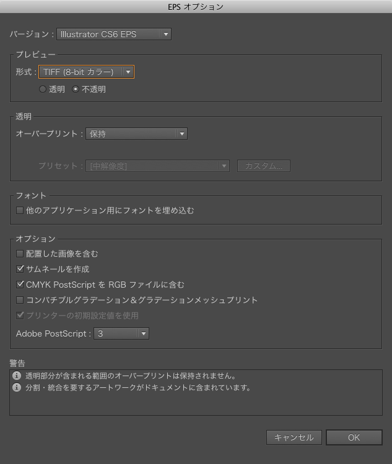Open the disabled プリセット [中解像度] dropdown

(x=158, y=166)
